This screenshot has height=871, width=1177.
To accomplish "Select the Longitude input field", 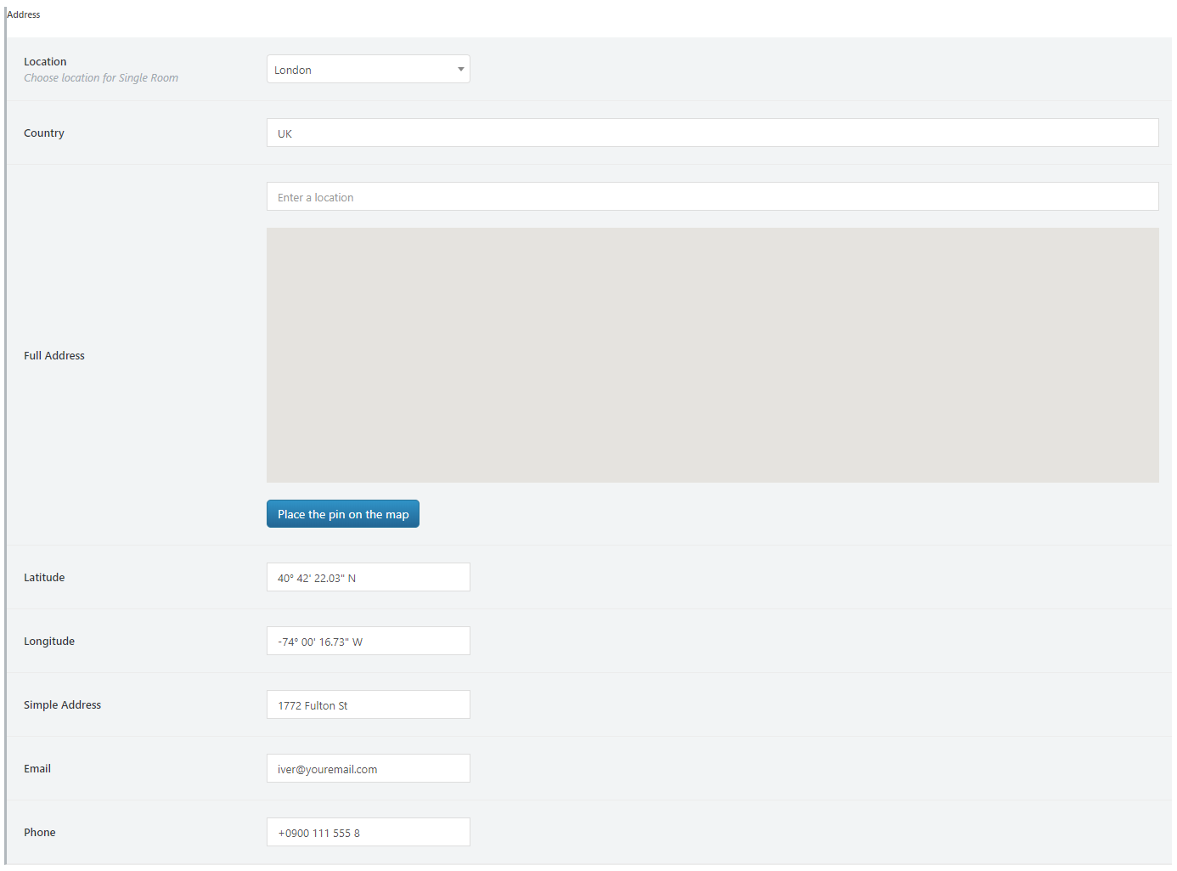I will coord(368,641).
